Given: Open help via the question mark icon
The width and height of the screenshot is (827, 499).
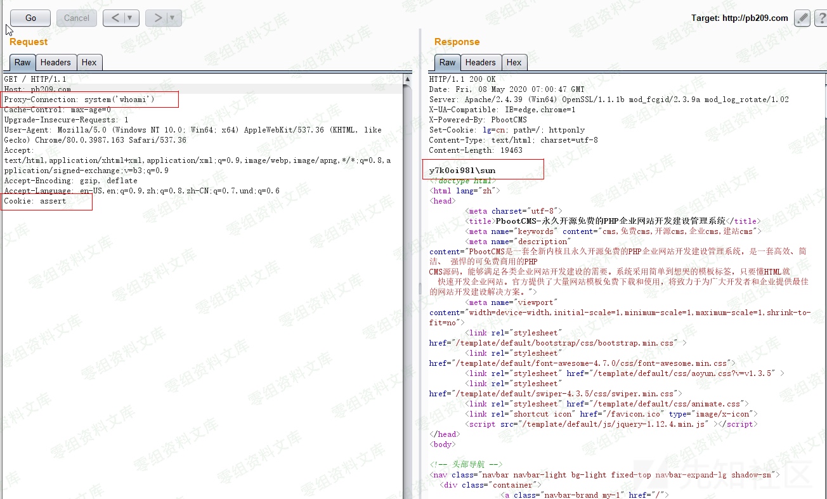Looking at the screenshot, I should click(821, 18).
